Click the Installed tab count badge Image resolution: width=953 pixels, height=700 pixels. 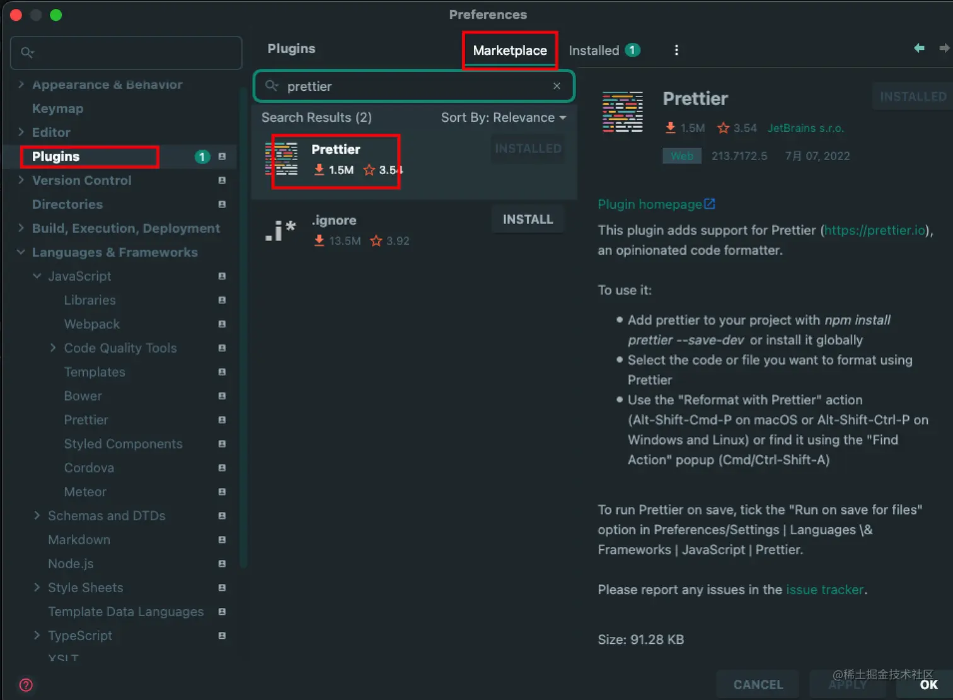pyautogui.click(x=632, y=50)
